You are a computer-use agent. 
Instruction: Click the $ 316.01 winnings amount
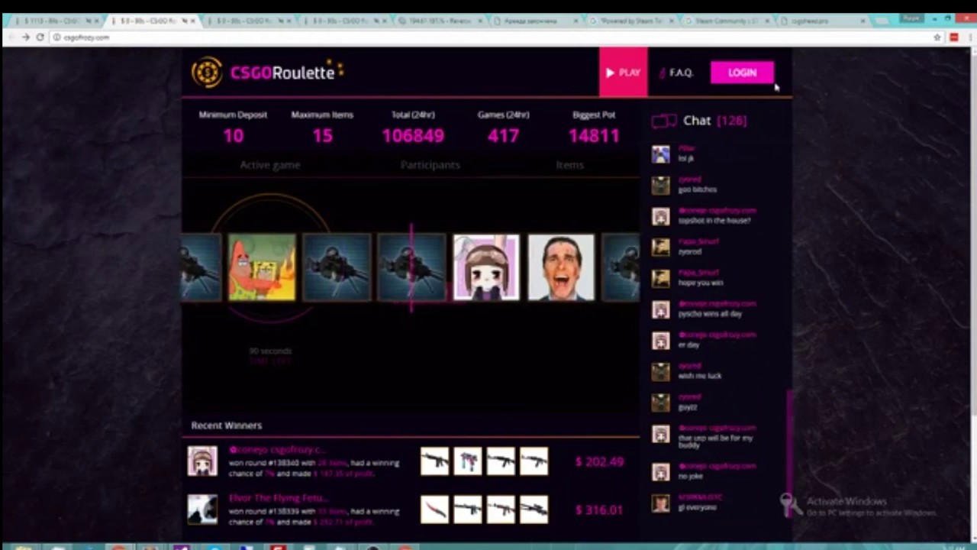point(599,510)
